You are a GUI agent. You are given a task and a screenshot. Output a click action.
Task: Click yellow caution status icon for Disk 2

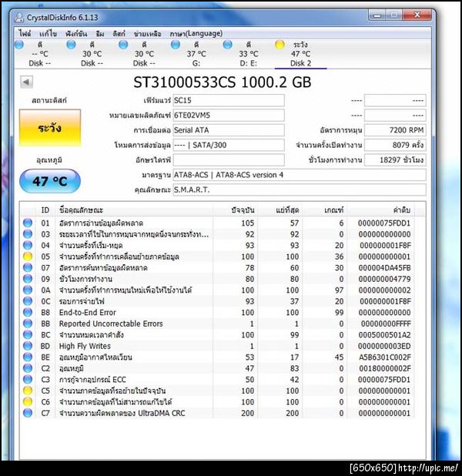click(280, 45)
